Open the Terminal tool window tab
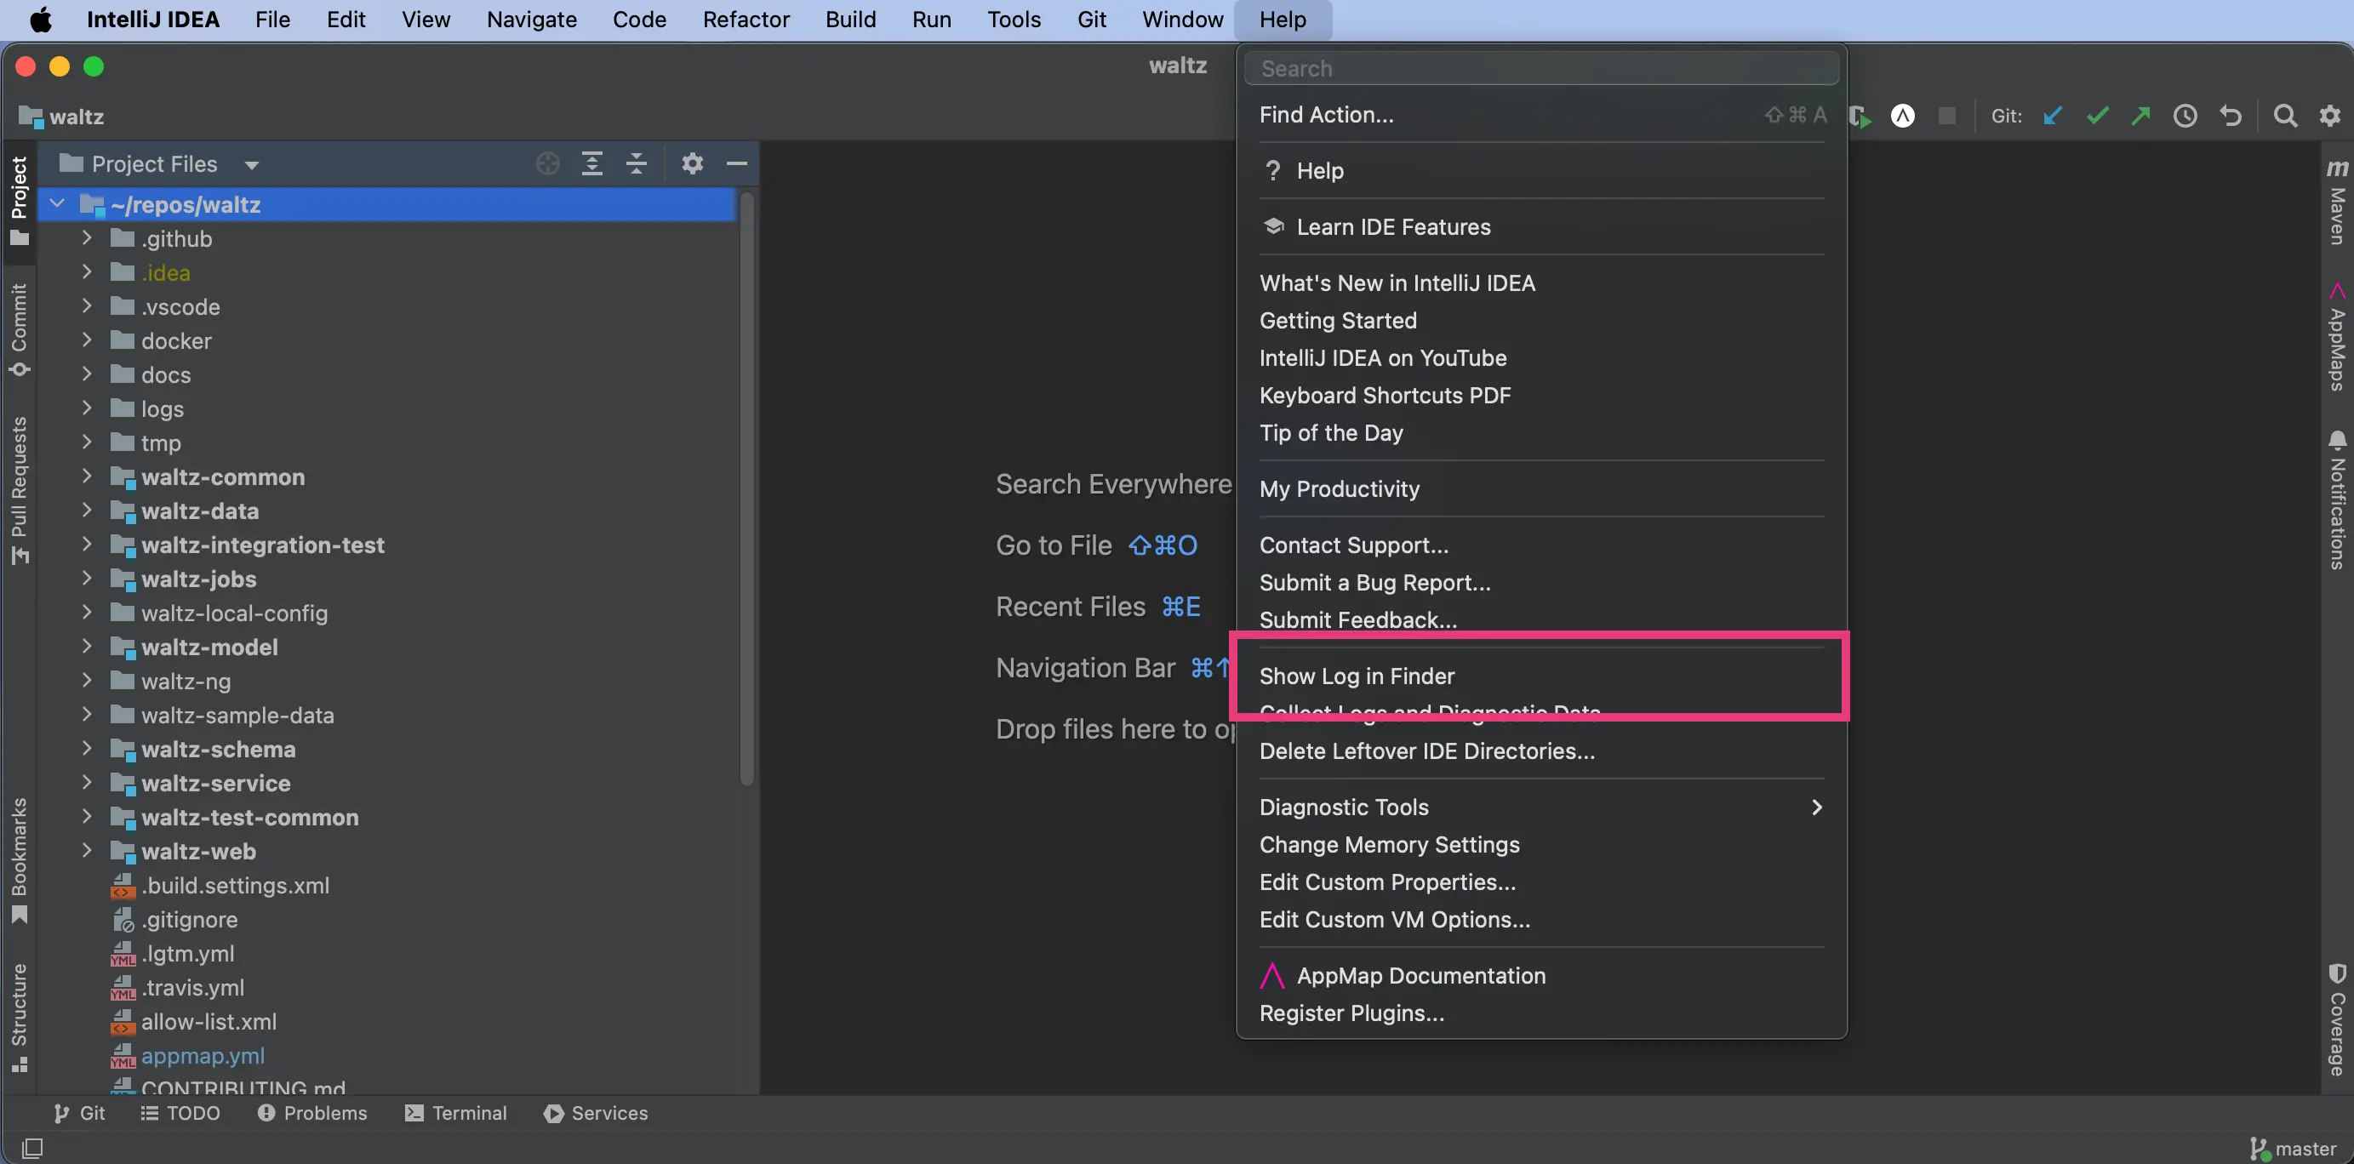The width and height of the screenshot is (2354, 1164). click(x=456, y=1113)
